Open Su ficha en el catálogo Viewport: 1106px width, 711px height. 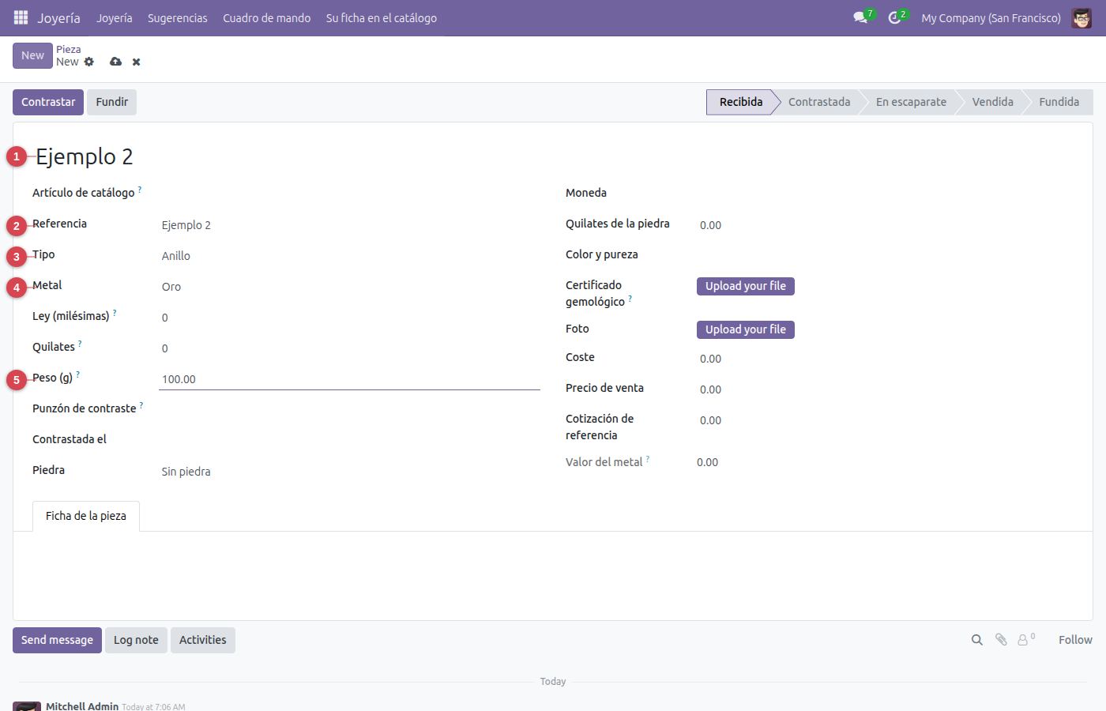[x=382, y=17]
